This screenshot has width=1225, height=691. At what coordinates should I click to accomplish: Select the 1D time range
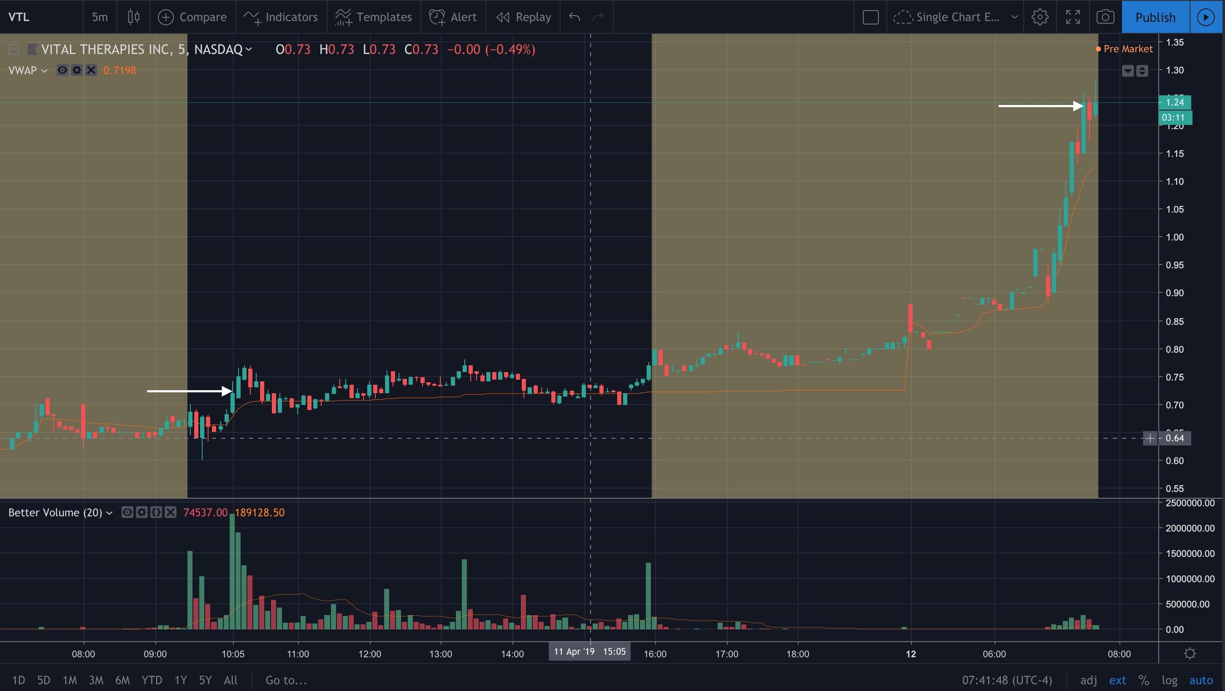[19, 680]
